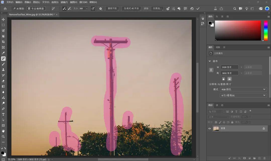Select the Horizontal Type tool
Image resolution: width=271 pixels, height=161 pixels.
[3, 114]
